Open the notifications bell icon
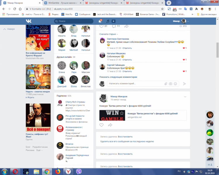This screenshot has width=219, height=175. [100, 21]
